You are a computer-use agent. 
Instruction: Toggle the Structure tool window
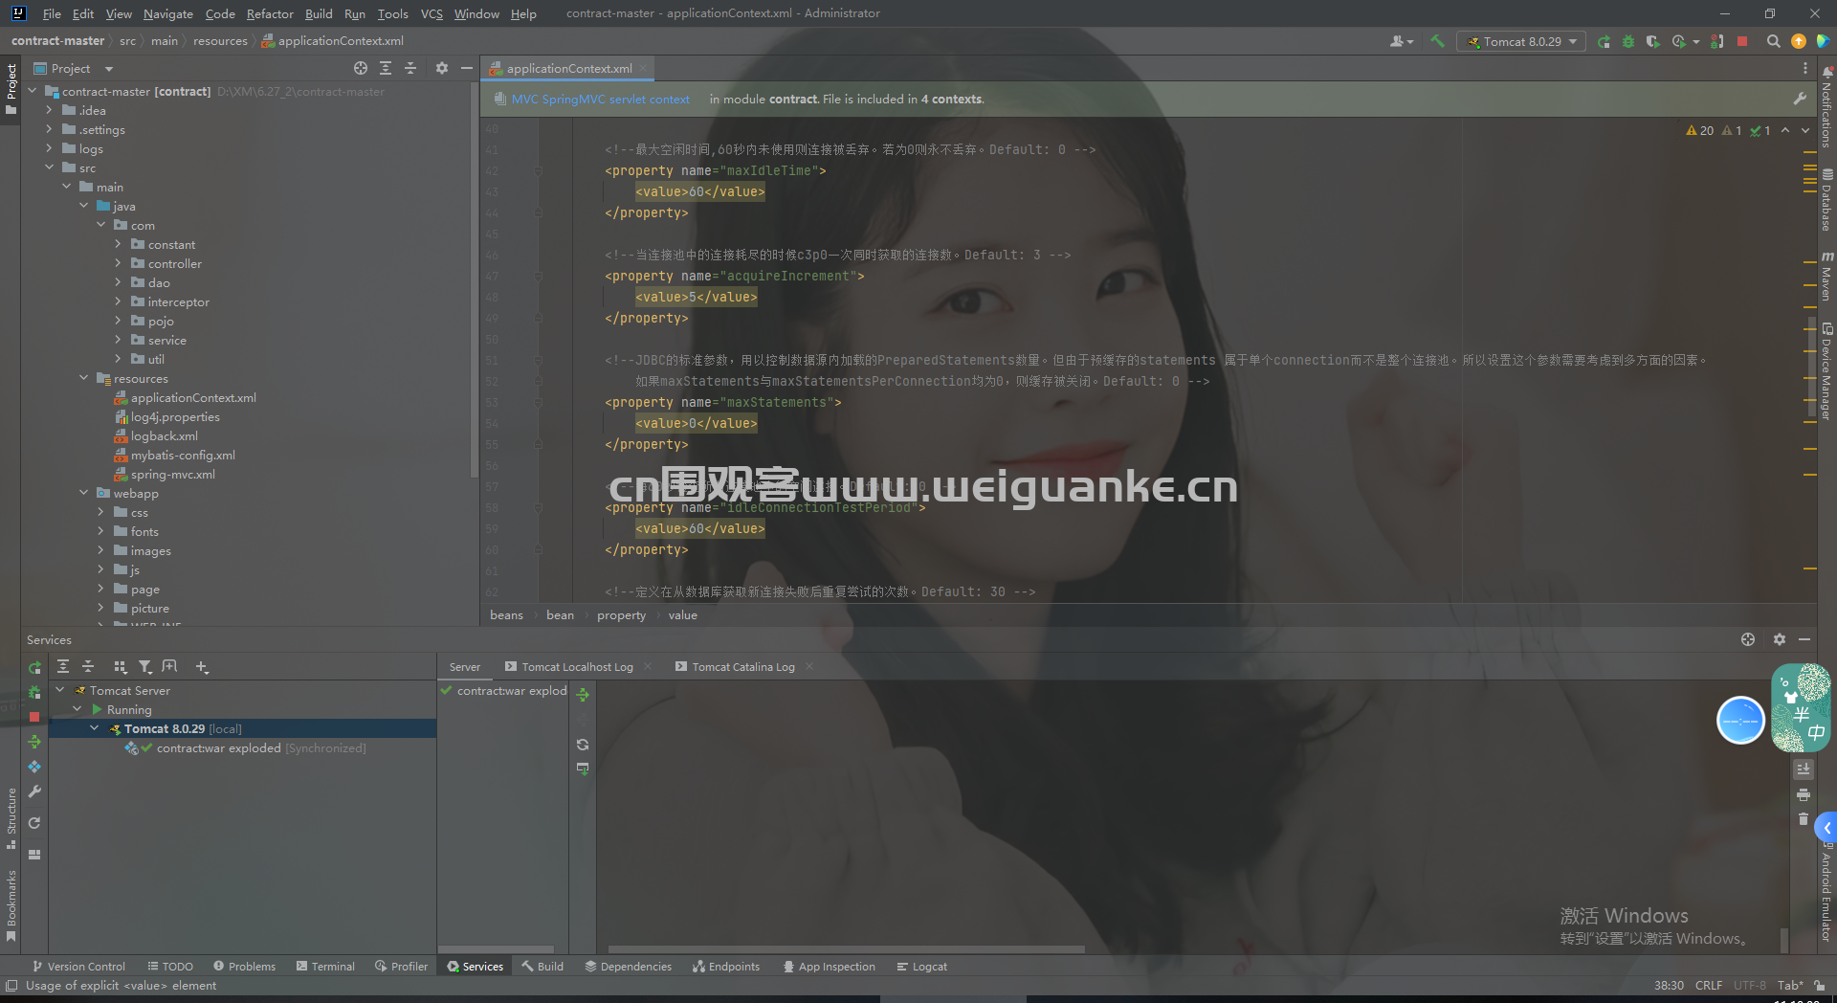pyautogui.click(x=11, y=818)
